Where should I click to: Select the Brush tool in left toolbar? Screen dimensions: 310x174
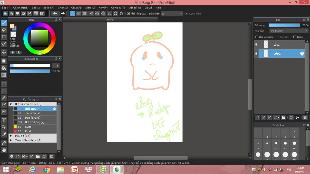click(x=4, y=23)
